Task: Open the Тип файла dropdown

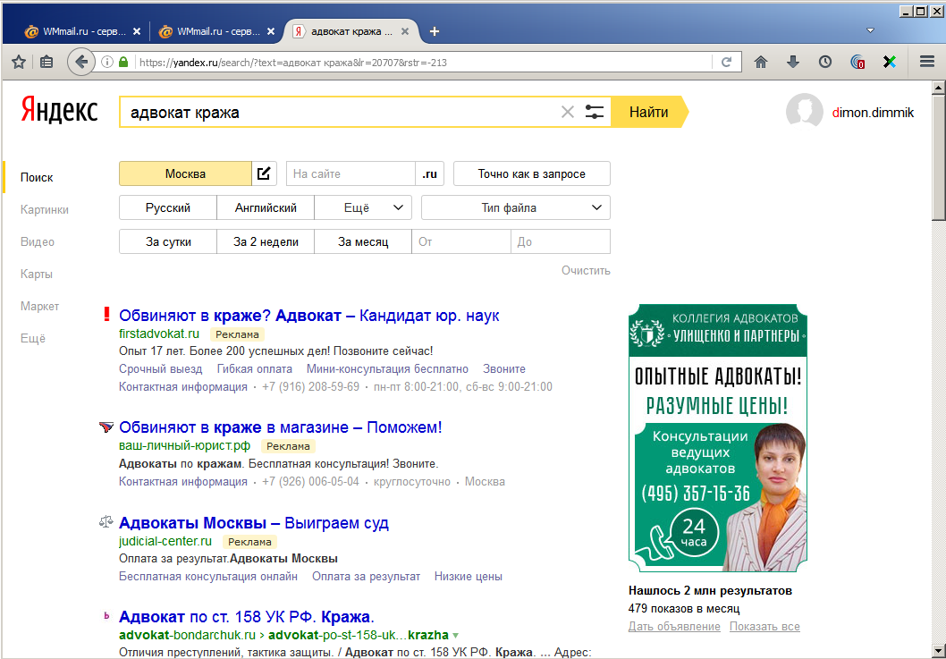Action: pyautogui.click(x=516, y=207)
